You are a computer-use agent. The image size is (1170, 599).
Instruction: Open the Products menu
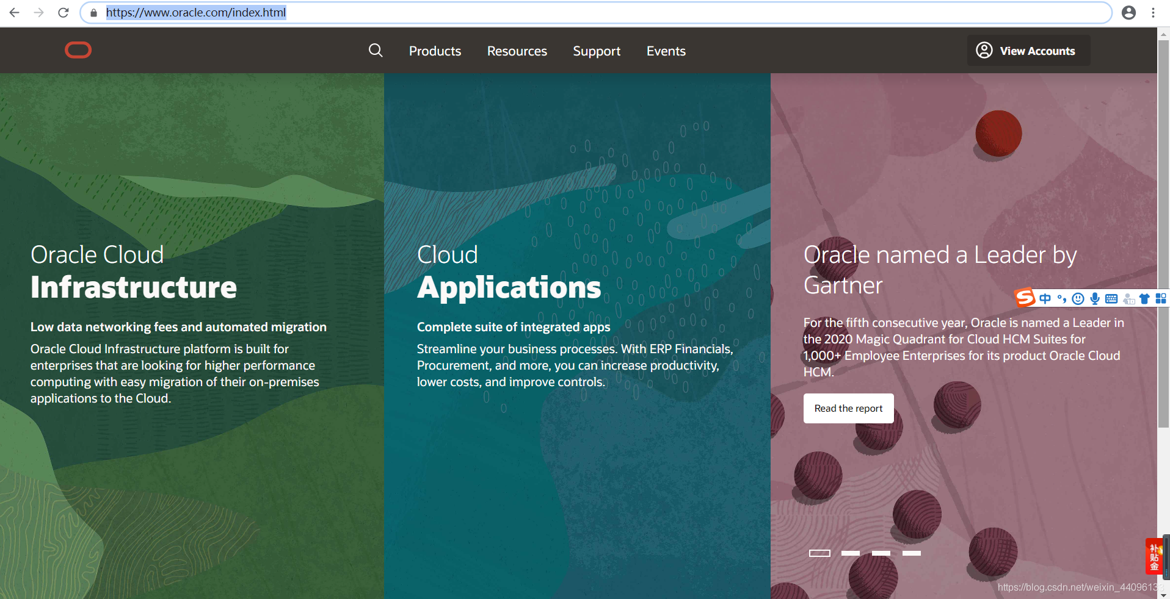click(x=435, y=51)
